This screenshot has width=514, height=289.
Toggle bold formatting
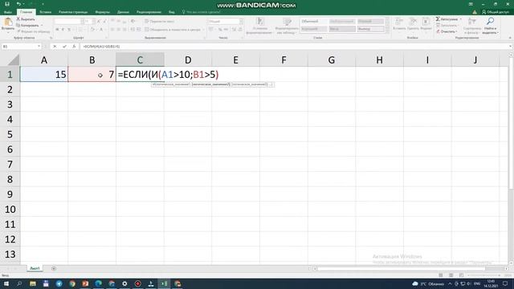coord(57,30)
